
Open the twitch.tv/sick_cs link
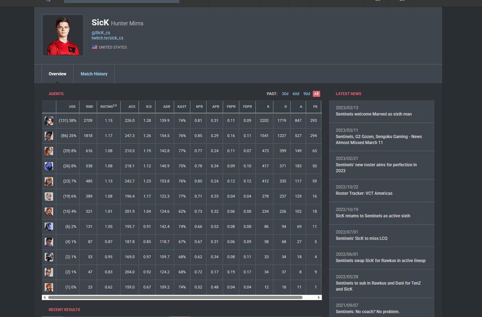click(107, 38)
